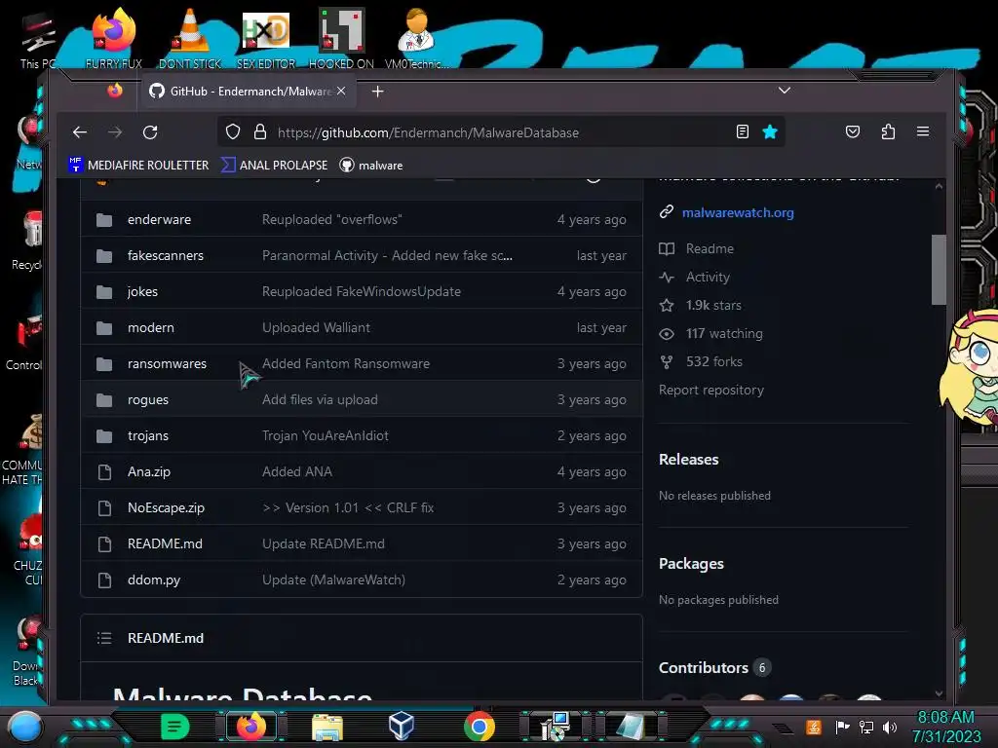Click commit message Update (MalwareWatch)
Screen dimensions: 998x748
point(333,580)
